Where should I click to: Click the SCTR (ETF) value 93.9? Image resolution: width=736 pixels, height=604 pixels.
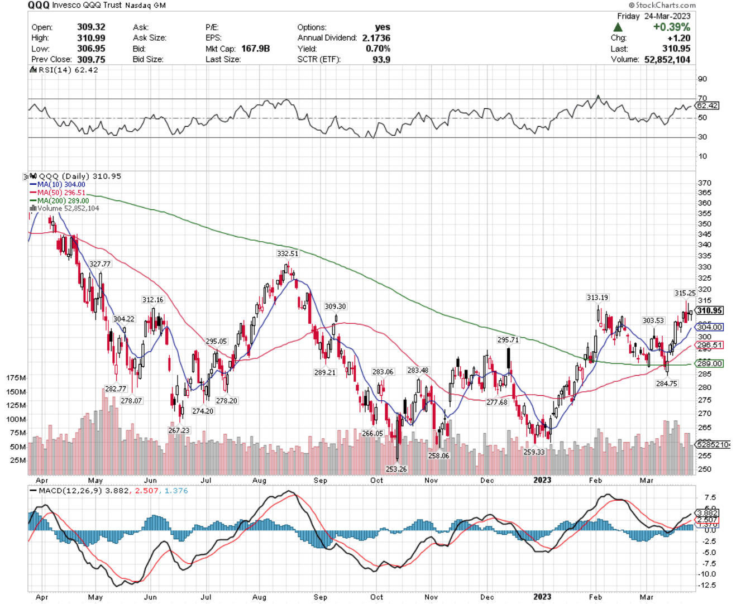(381, 59)
